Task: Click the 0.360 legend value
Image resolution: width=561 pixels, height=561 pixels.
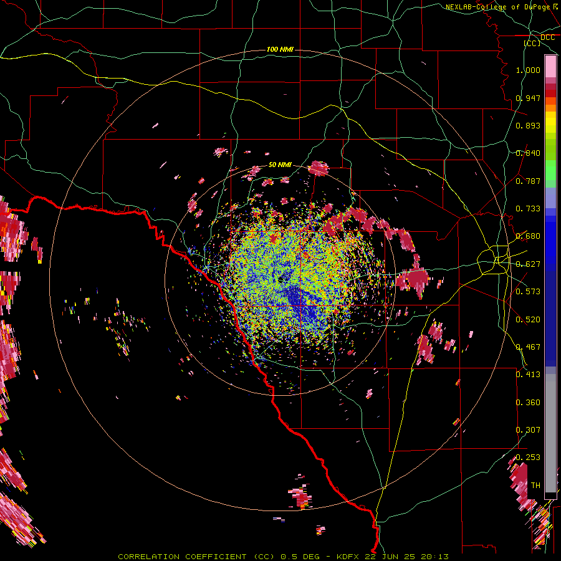Action: click(528, 403)
